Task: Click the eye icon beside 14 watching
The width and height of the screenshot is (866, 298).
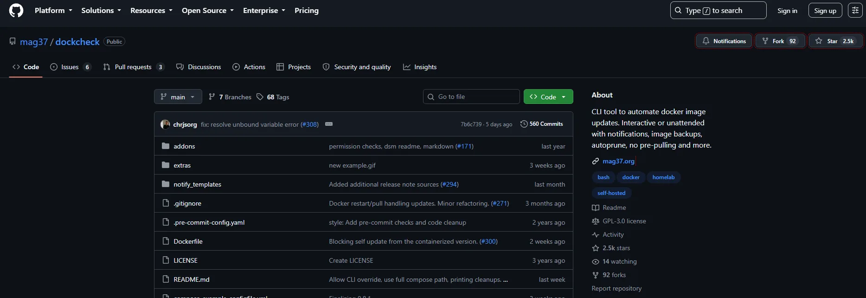Action: click(x=596, y=261)
